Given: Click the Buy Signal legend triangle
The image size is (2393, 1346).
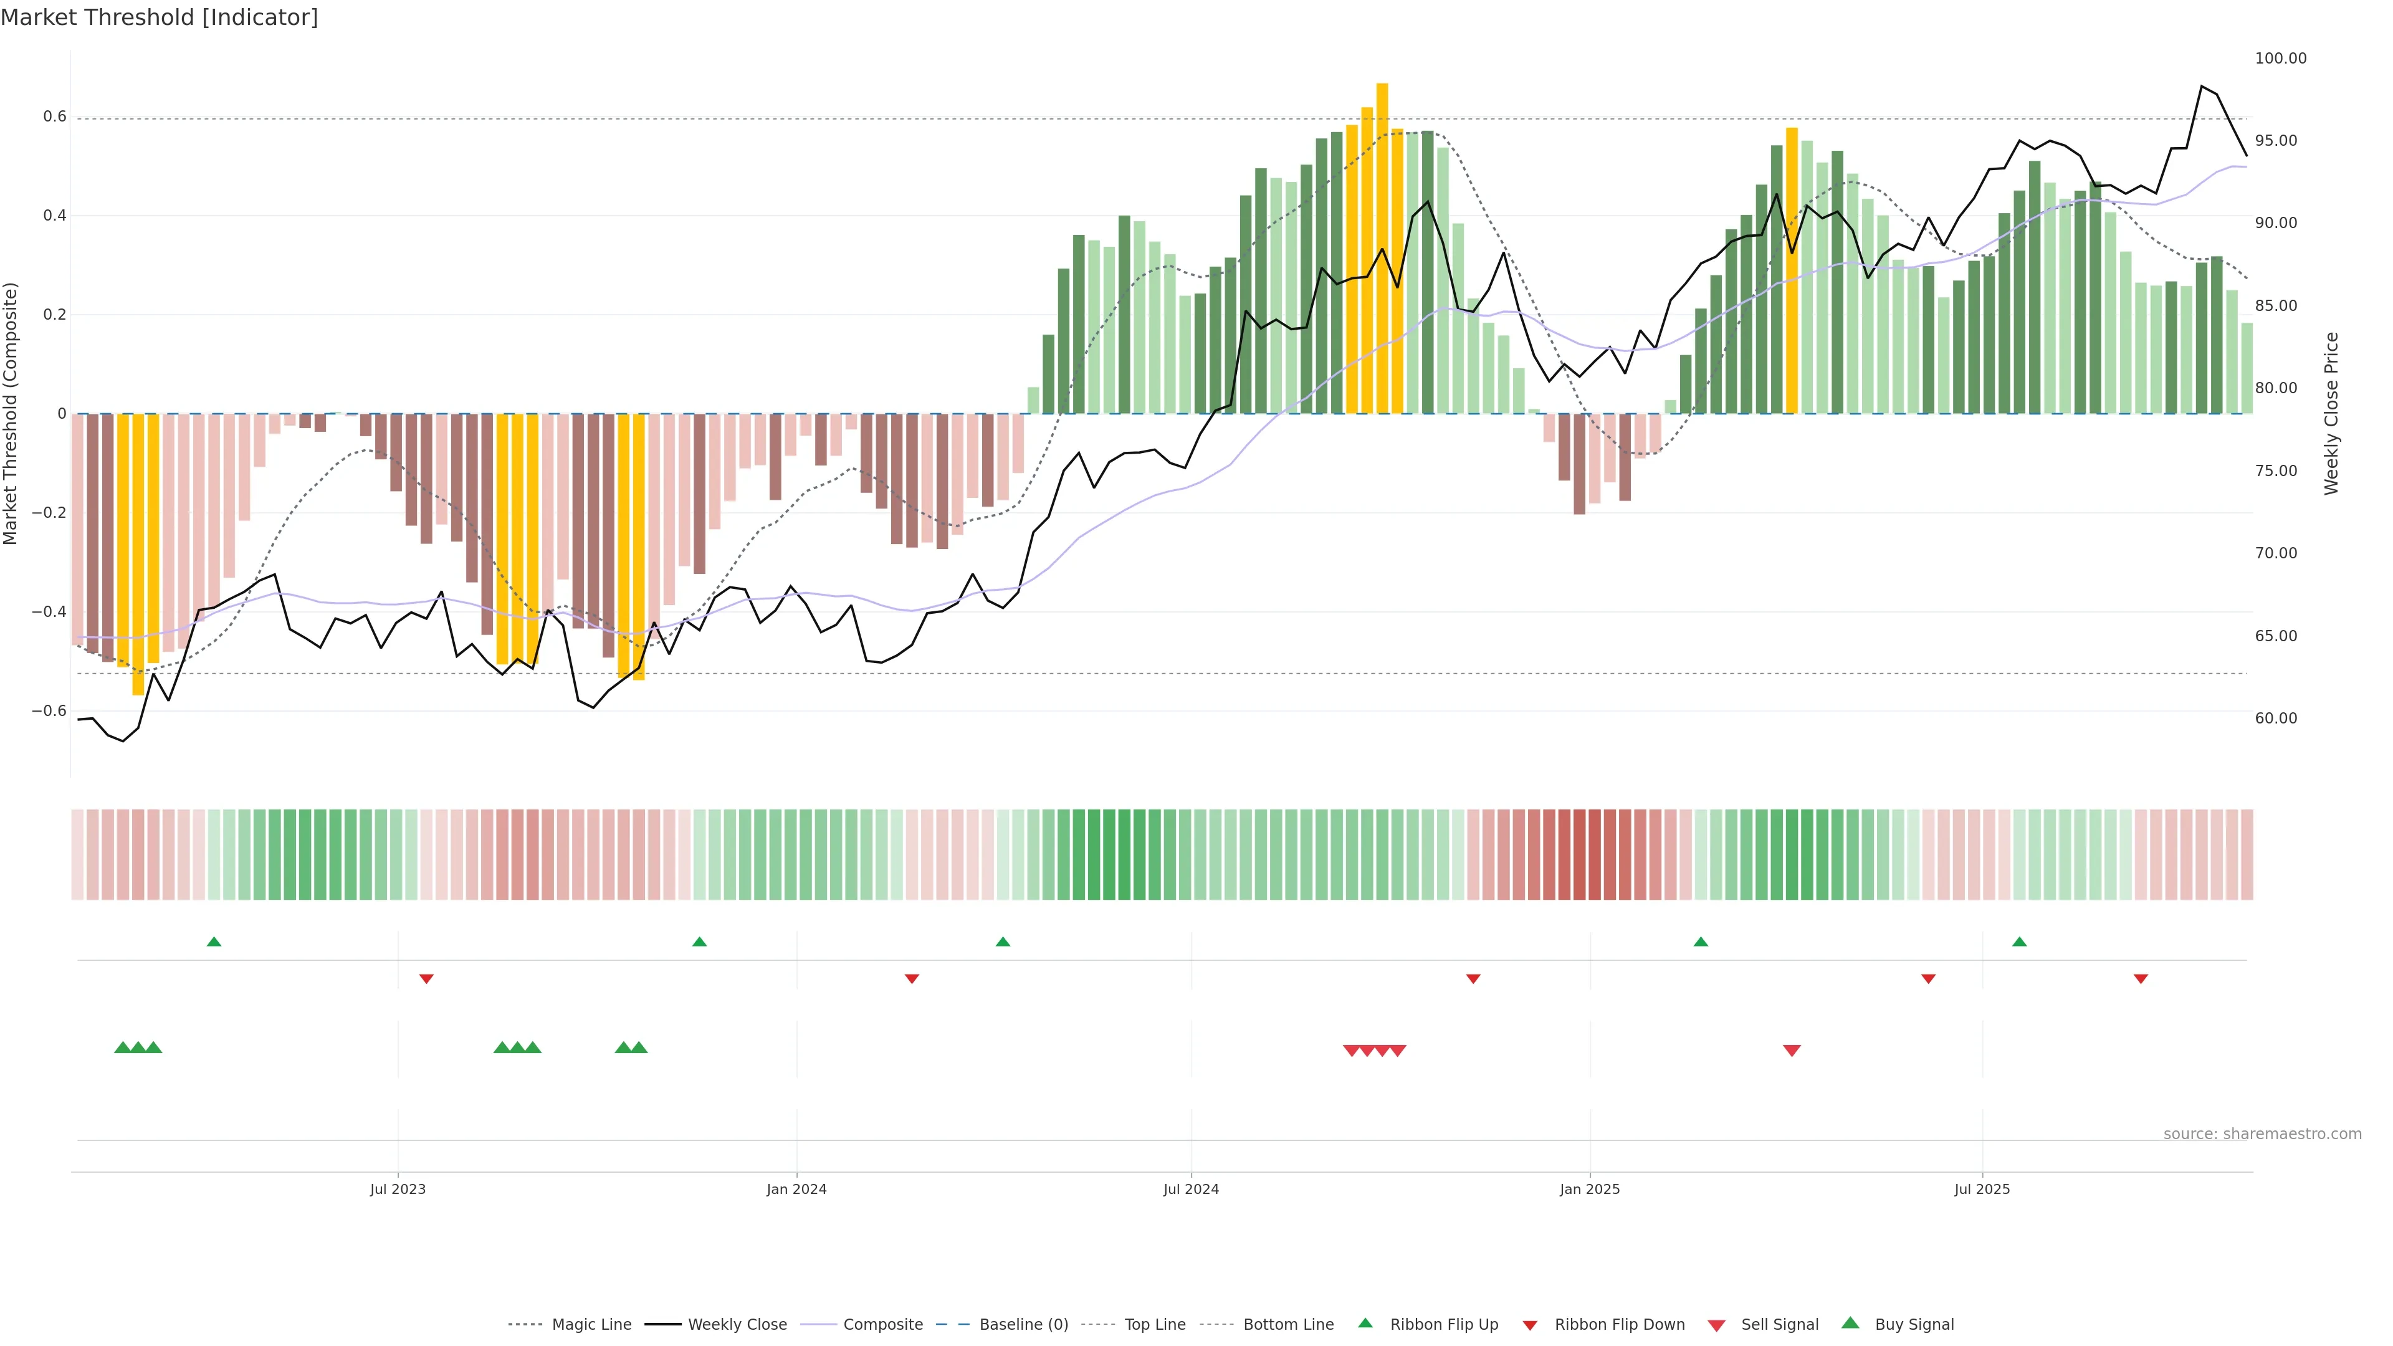Looking at the screenshot, I should (x=1850, y=1323).
